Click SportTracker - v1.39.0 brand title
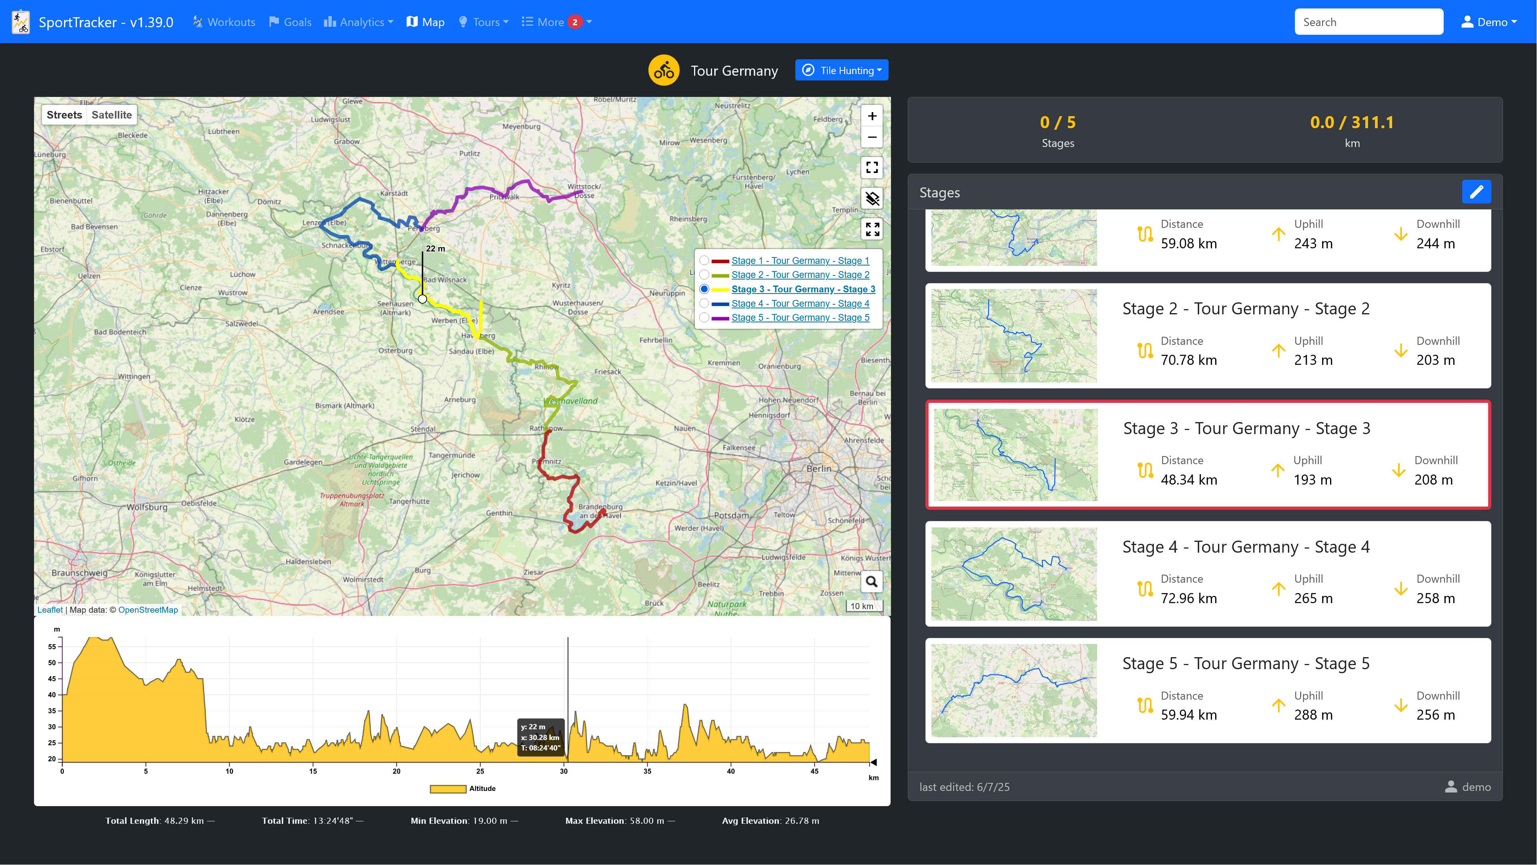The height and width of the screenshot is (865, 1537). pos(106,22)
